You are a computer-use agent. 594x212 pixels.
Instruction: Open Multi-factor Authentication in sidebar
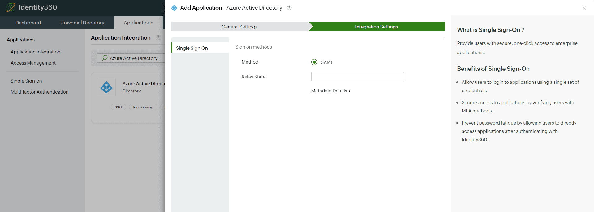pyautogui.click(x=40, y=92)
